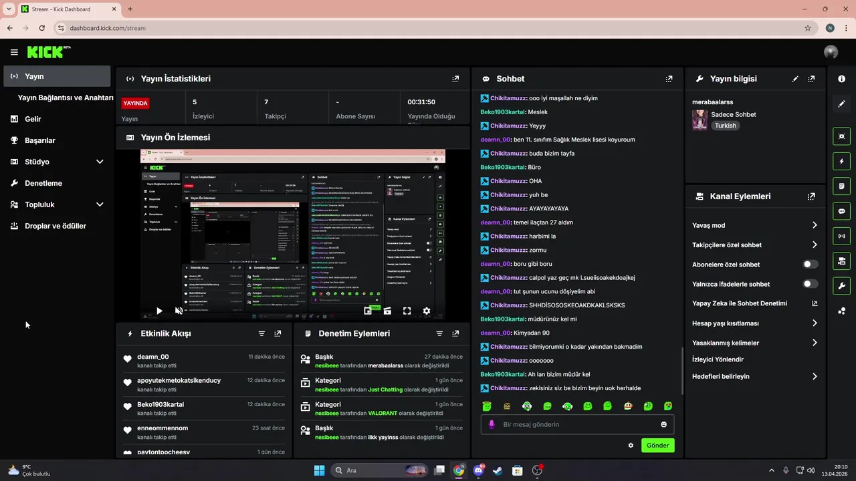Click the purple microphone icon in the chat input

point(492,424)
